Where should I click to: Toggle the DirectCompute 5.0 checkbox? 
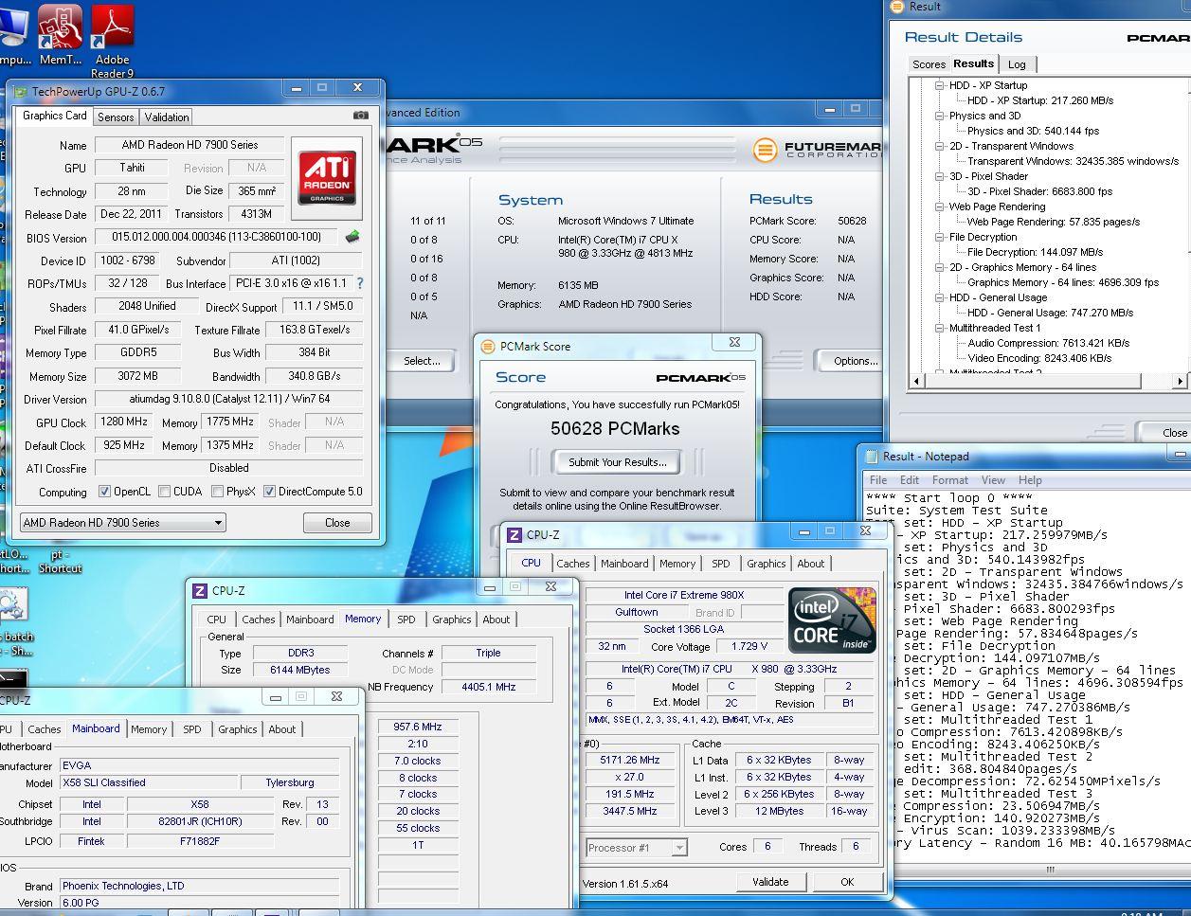point(269,492)
